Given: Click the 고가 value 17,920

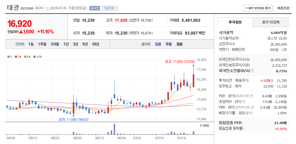Looking at the screenshot, I should [121, 20].
